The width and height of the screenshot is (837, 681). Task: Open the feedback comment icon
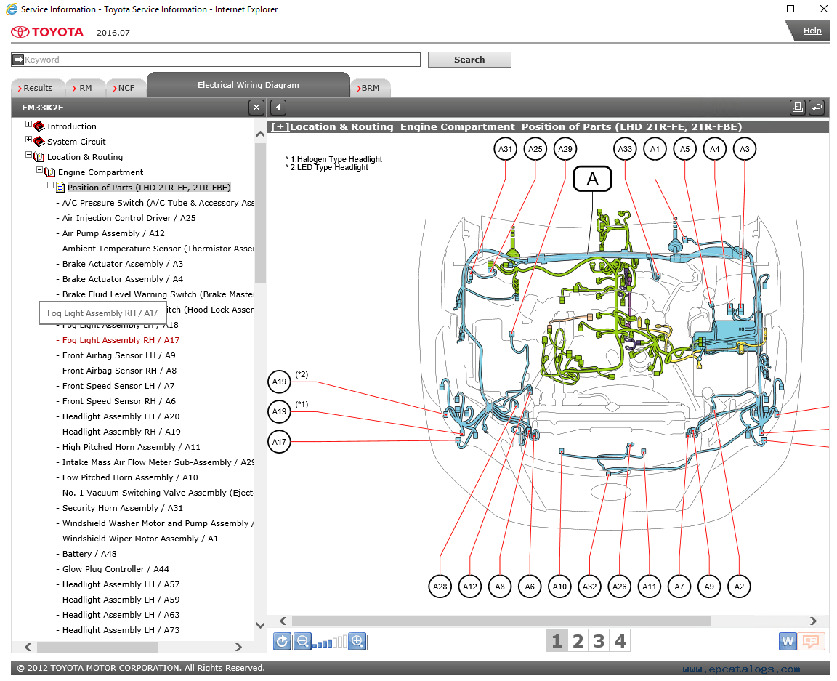(x=810, y=641)
